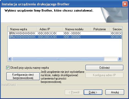The height and width of the screenshot is (99, 129).
Task: Click the right arrow of horizontal scrollbar
Action: [x=120, y=59]
